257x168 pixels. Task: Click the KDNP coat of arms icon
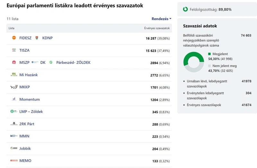tap(37, 38)
